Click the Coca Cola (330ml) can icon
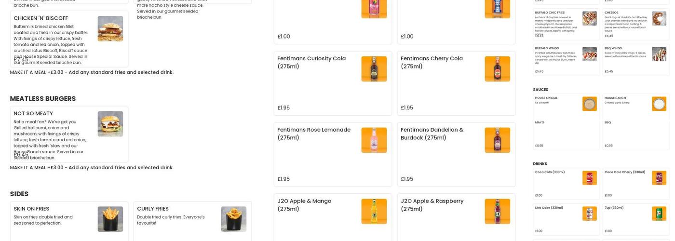This screenshot has height=241, width=675. point(589,178)
